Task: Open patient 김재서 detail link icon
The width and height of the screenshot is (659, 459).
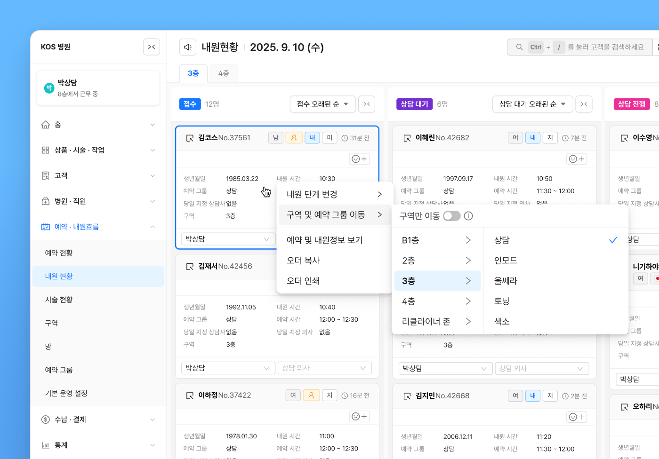Action: (190, 266)
